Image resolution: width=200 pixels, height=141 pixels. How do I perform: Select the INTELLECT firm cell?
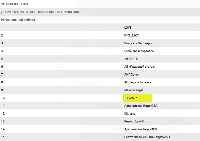coord(131,35)
